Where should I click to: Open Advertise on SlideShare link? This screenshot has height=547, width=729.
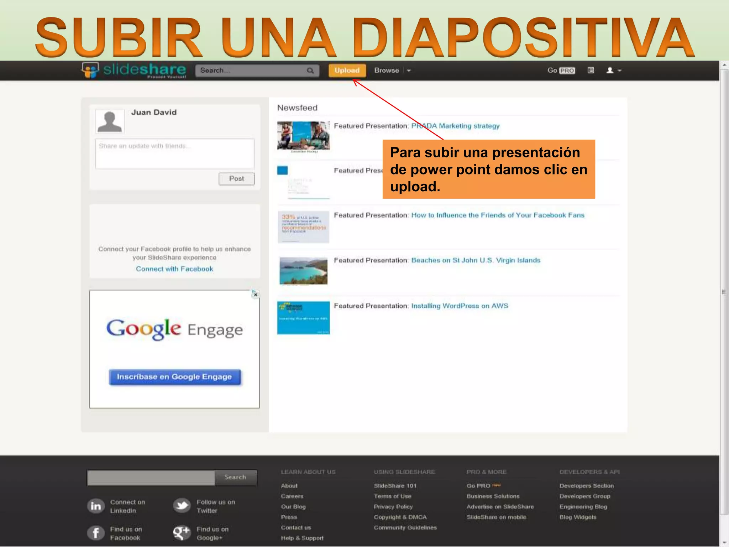pos(500,506)
